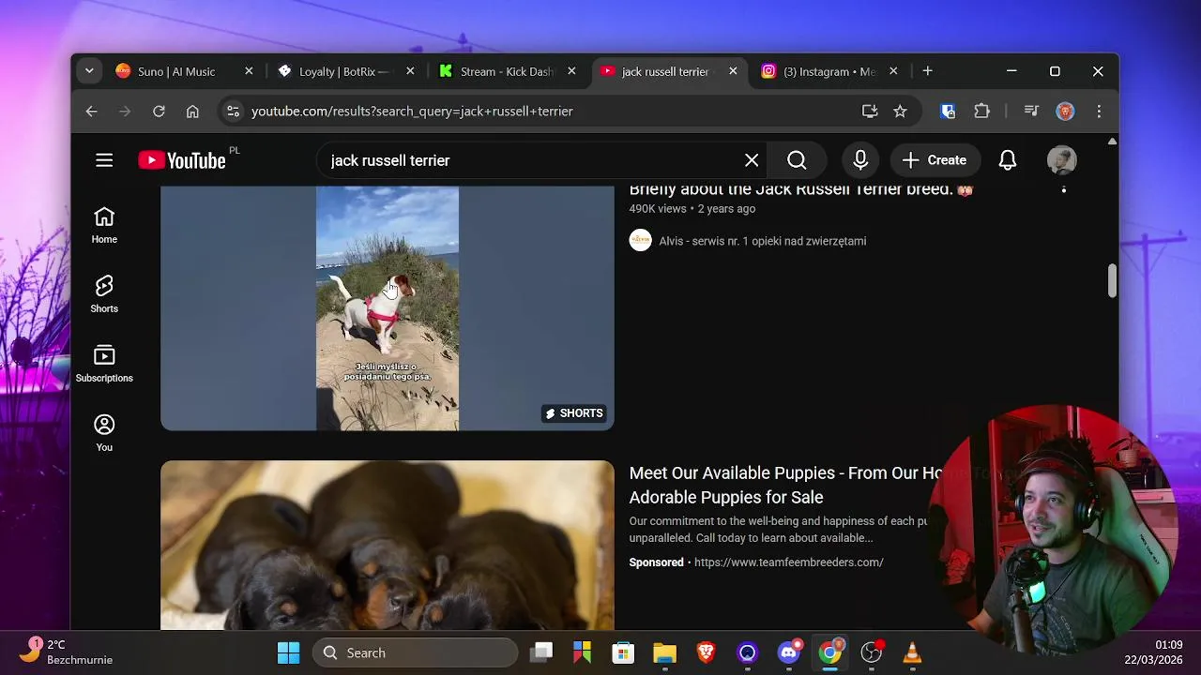Open the Briefly about Jack Russell Terrier title
The width and height of the screenshot is (1201, 675).
tap(800, 189)
